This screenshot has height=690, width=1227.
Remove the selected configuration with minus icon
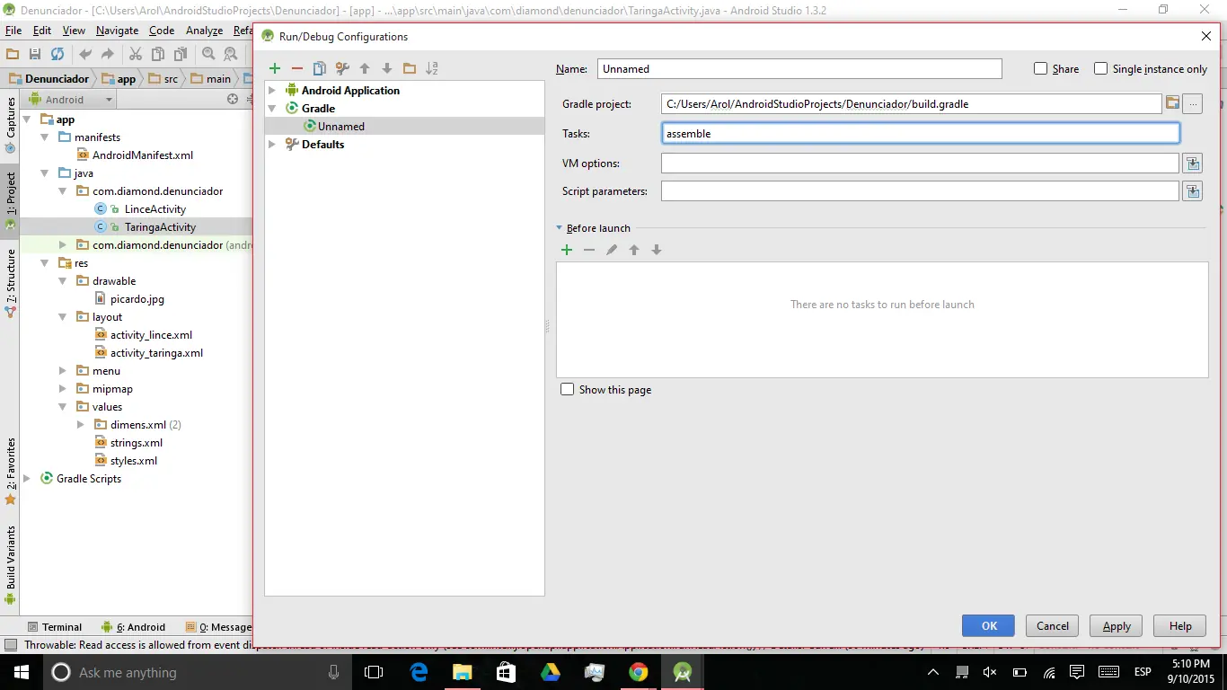[x=297, y=68]
